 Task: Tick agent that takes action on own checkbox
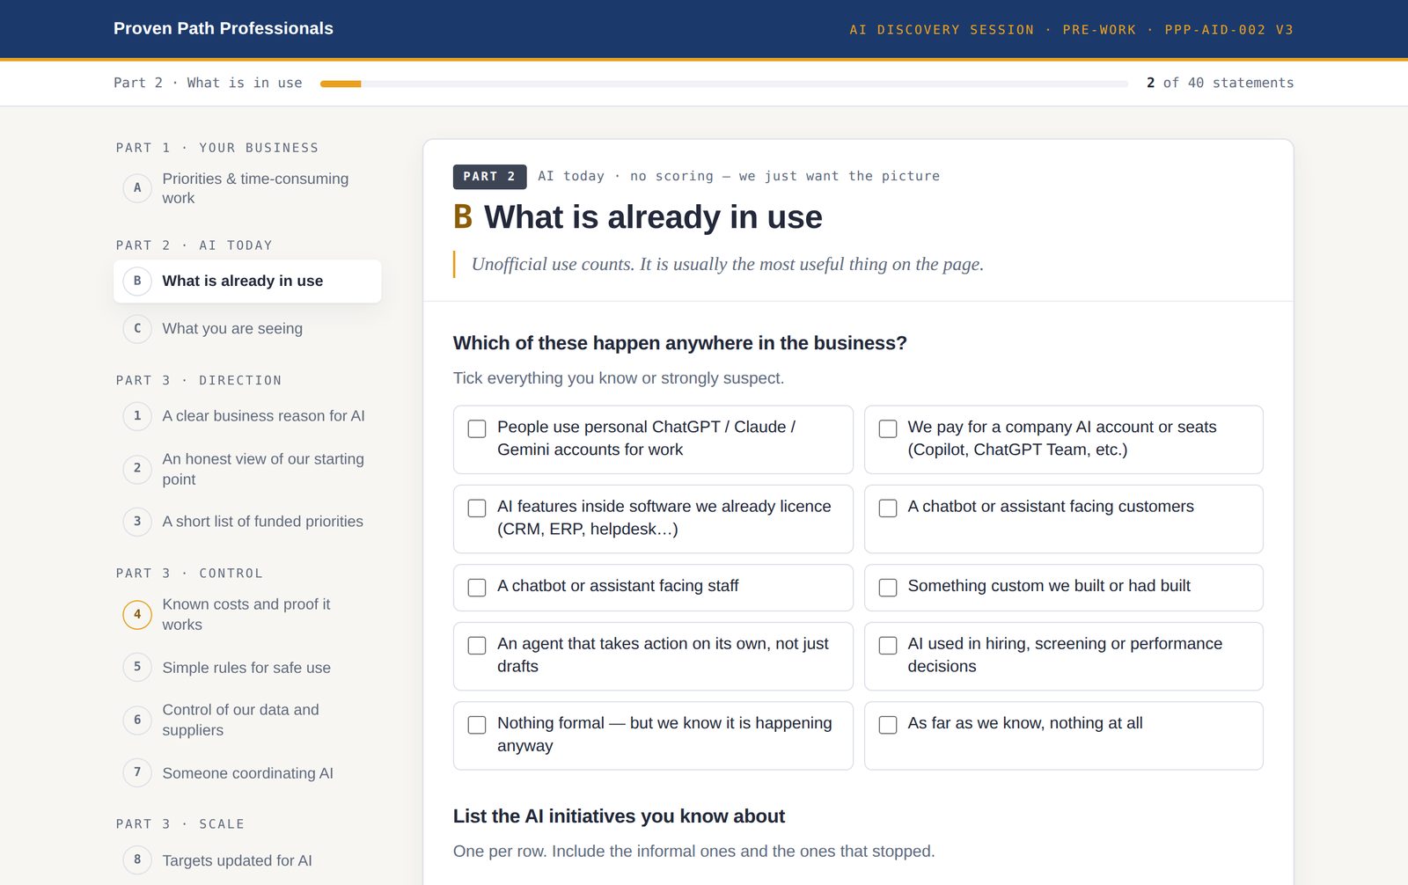[477, 645]
